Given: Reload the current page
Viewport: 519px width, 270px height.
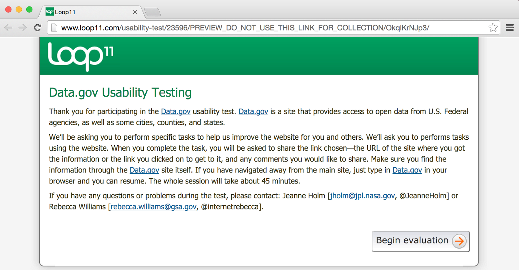Looking at the screenshot, I should 38,28.
